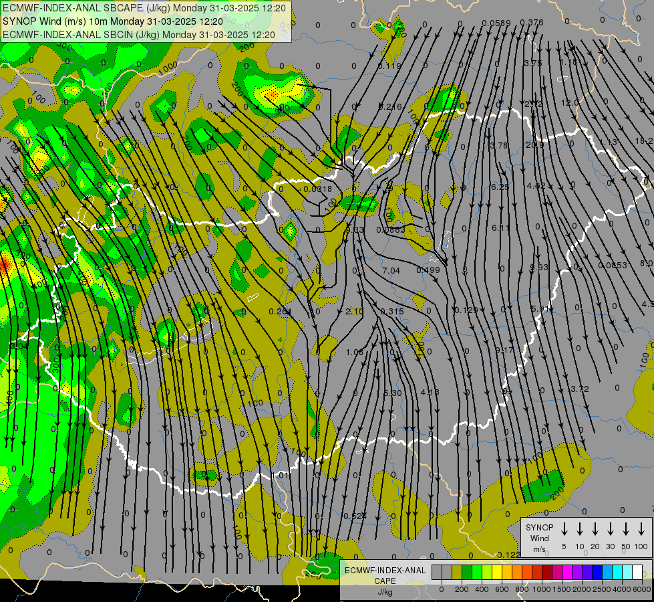
Task: Click the 0.122 value beside the wind legend
Action: pyautogui.click(x=509, y=555)
